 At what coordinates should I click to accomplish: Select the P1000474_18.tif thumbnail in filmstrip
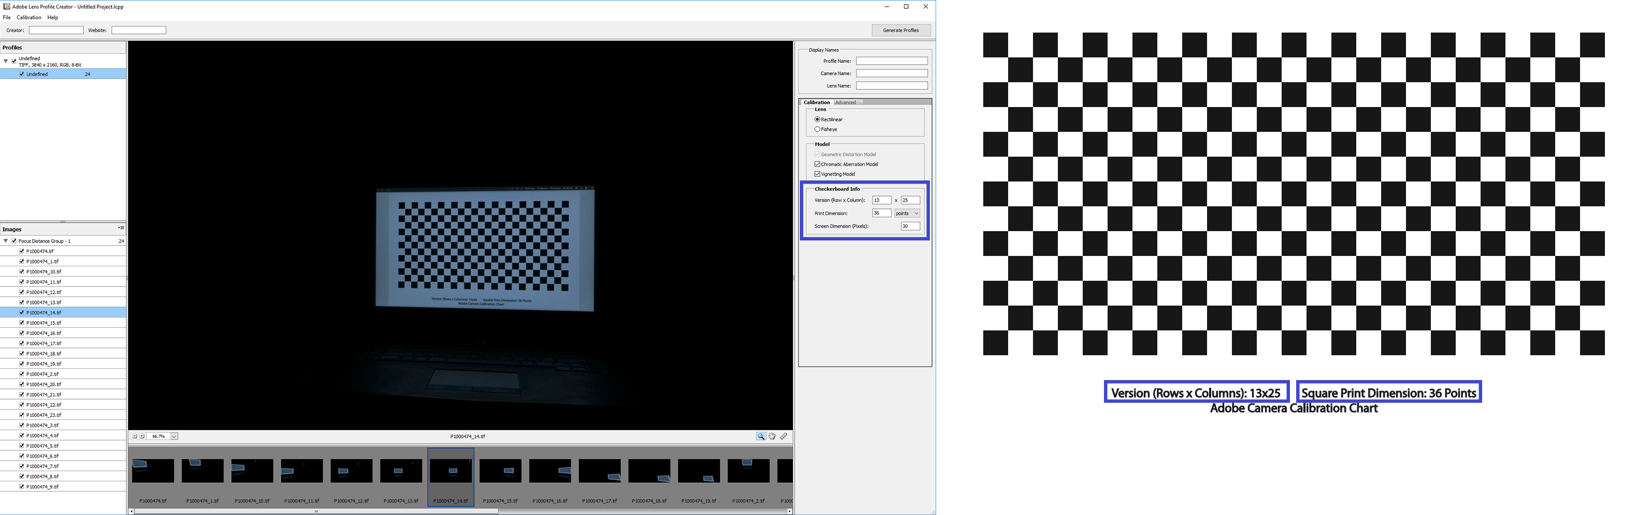[650, 471]
